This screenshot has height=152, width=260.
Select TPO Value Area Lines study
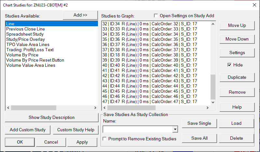coord(28,45)
